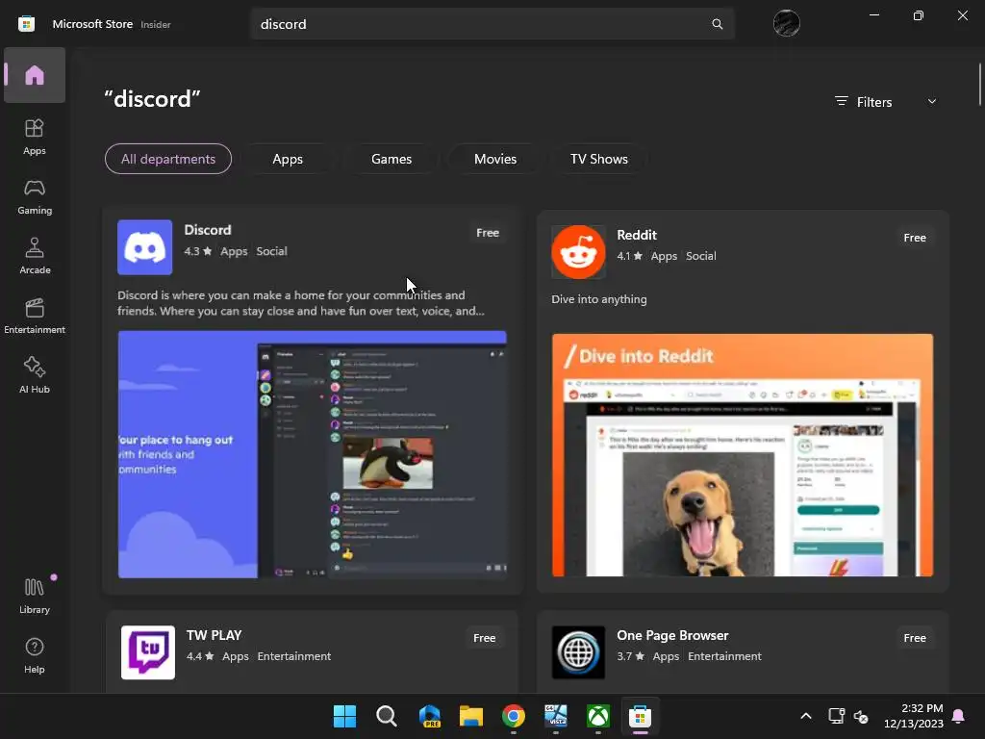Open the notifications bell
Screen dimensions: 985x739
[959, 716]
